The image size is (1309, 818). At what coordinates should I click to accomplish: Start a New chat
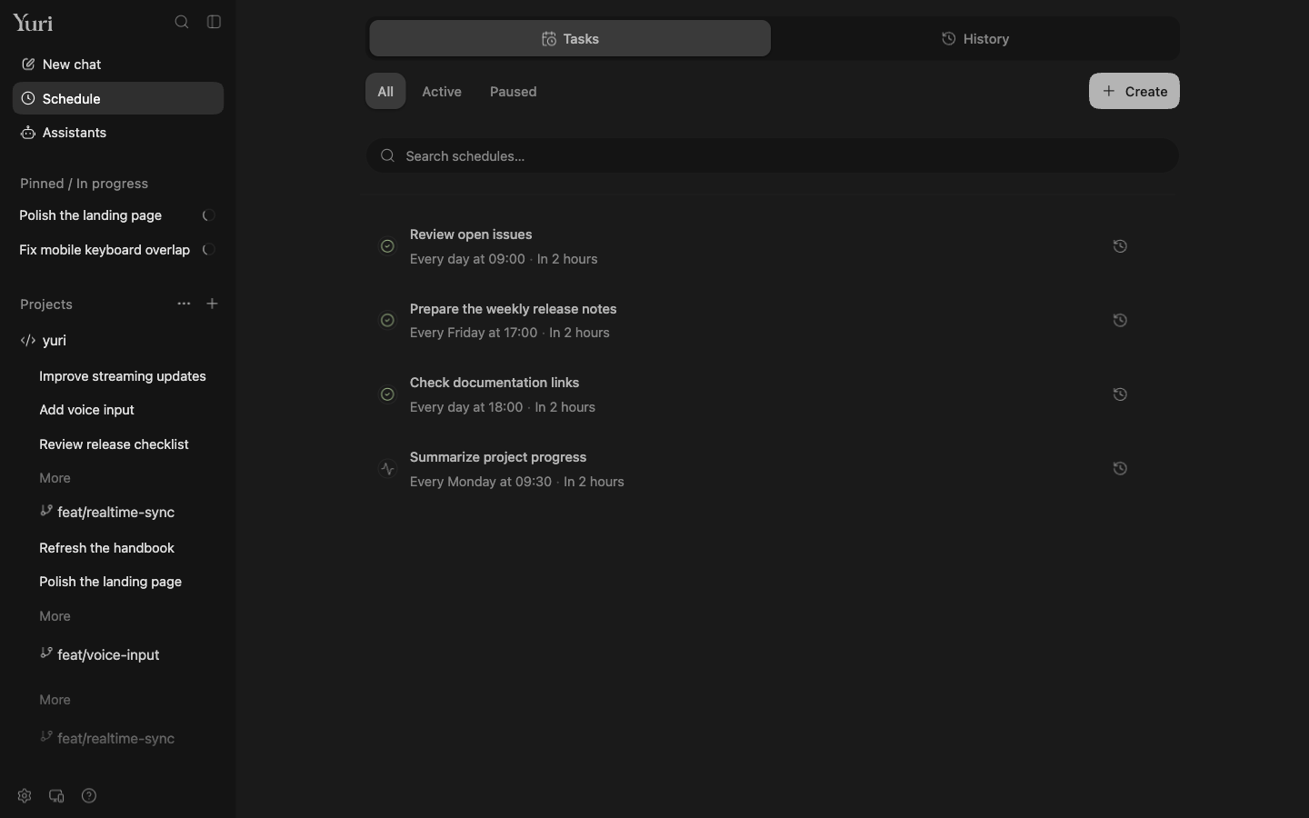coord(118,65)
